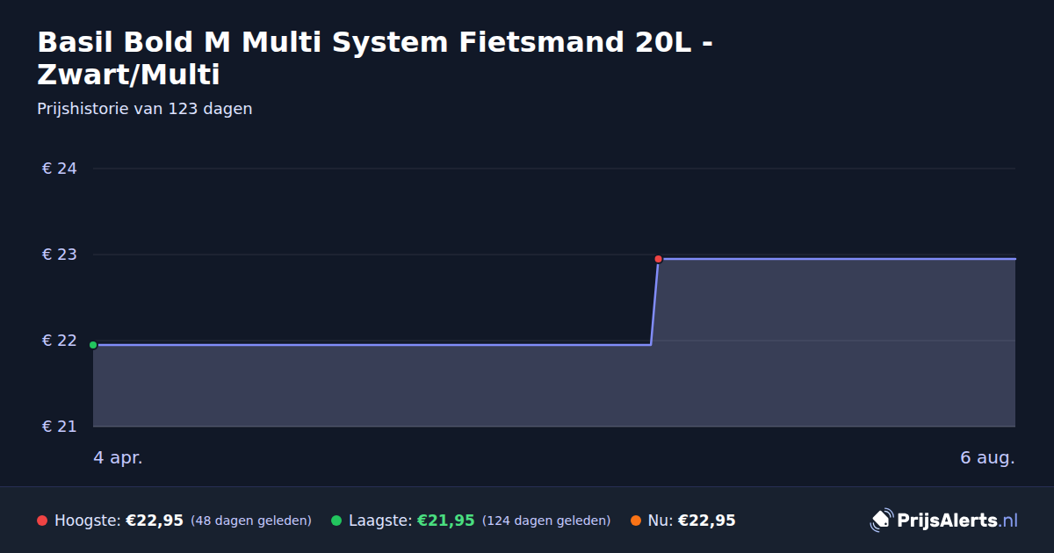This screenshot has width=1054, height=553.
Task: Click the green Laagste legend dot
Action: click(x=336, y=521)
